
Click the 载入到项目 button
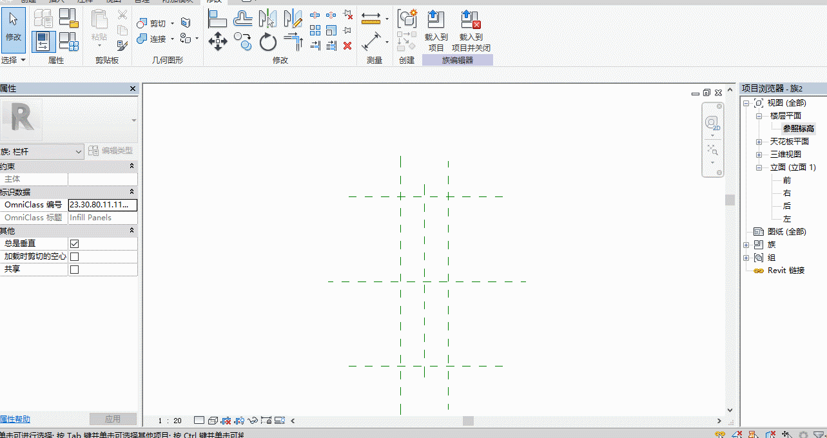[436, 30]
